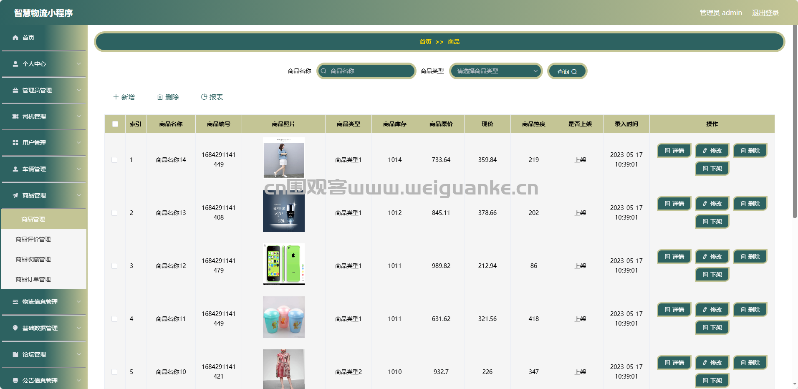Click the home icon beside 首页 in the sidebar
This screenshot has width=798, height=389.
[15, 38]
